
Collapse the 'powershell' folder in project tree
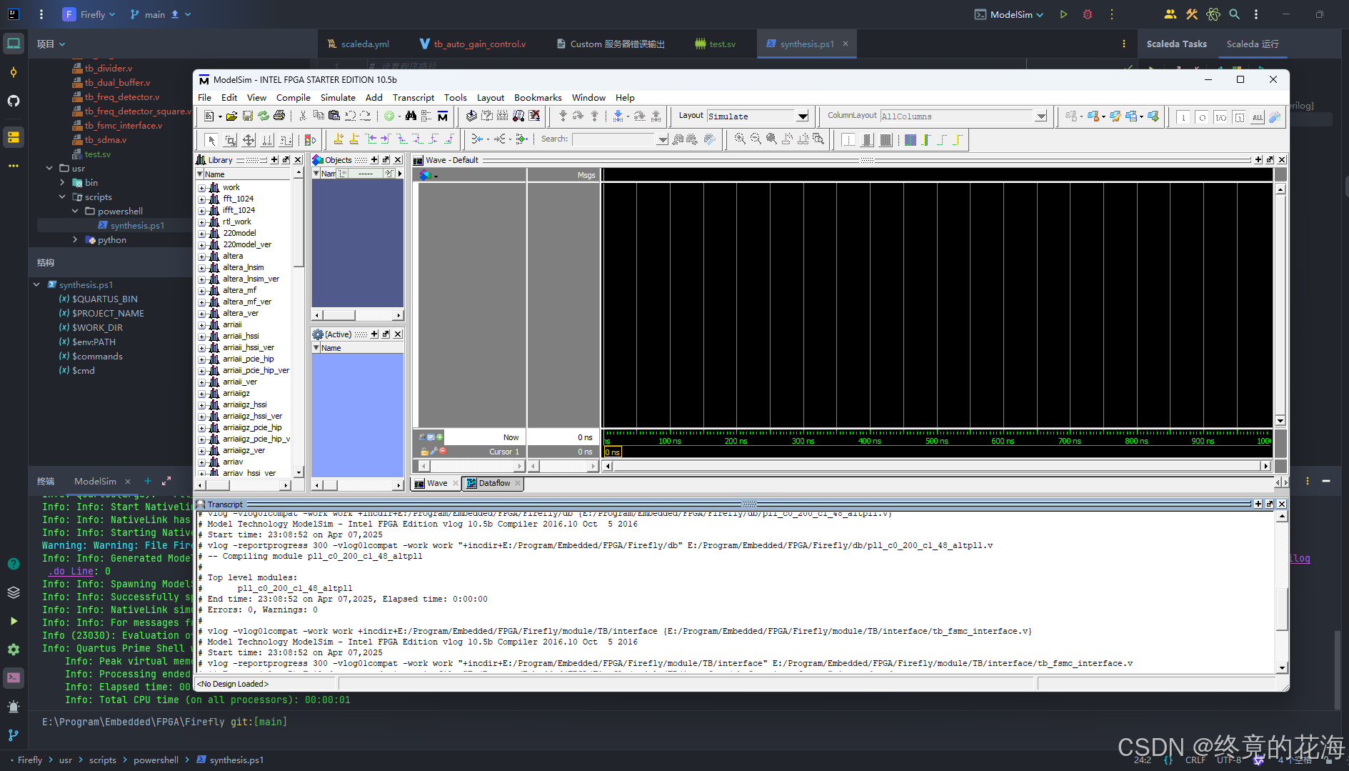[x=75, y=212]
